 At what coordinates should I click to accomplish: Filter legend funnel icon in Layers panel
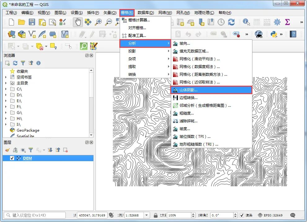coord(31,150)
